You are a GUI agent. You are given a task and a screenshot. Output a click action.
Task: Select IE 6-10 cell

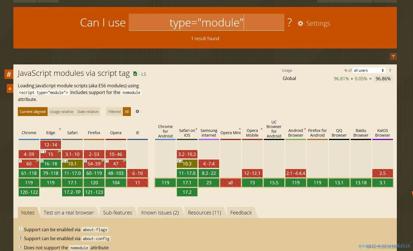tap(138, 173)
